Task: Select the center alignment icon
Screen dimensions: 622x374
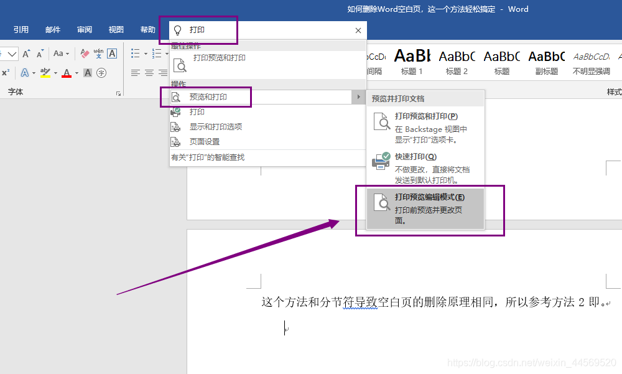Action: (x=149, y=73)
